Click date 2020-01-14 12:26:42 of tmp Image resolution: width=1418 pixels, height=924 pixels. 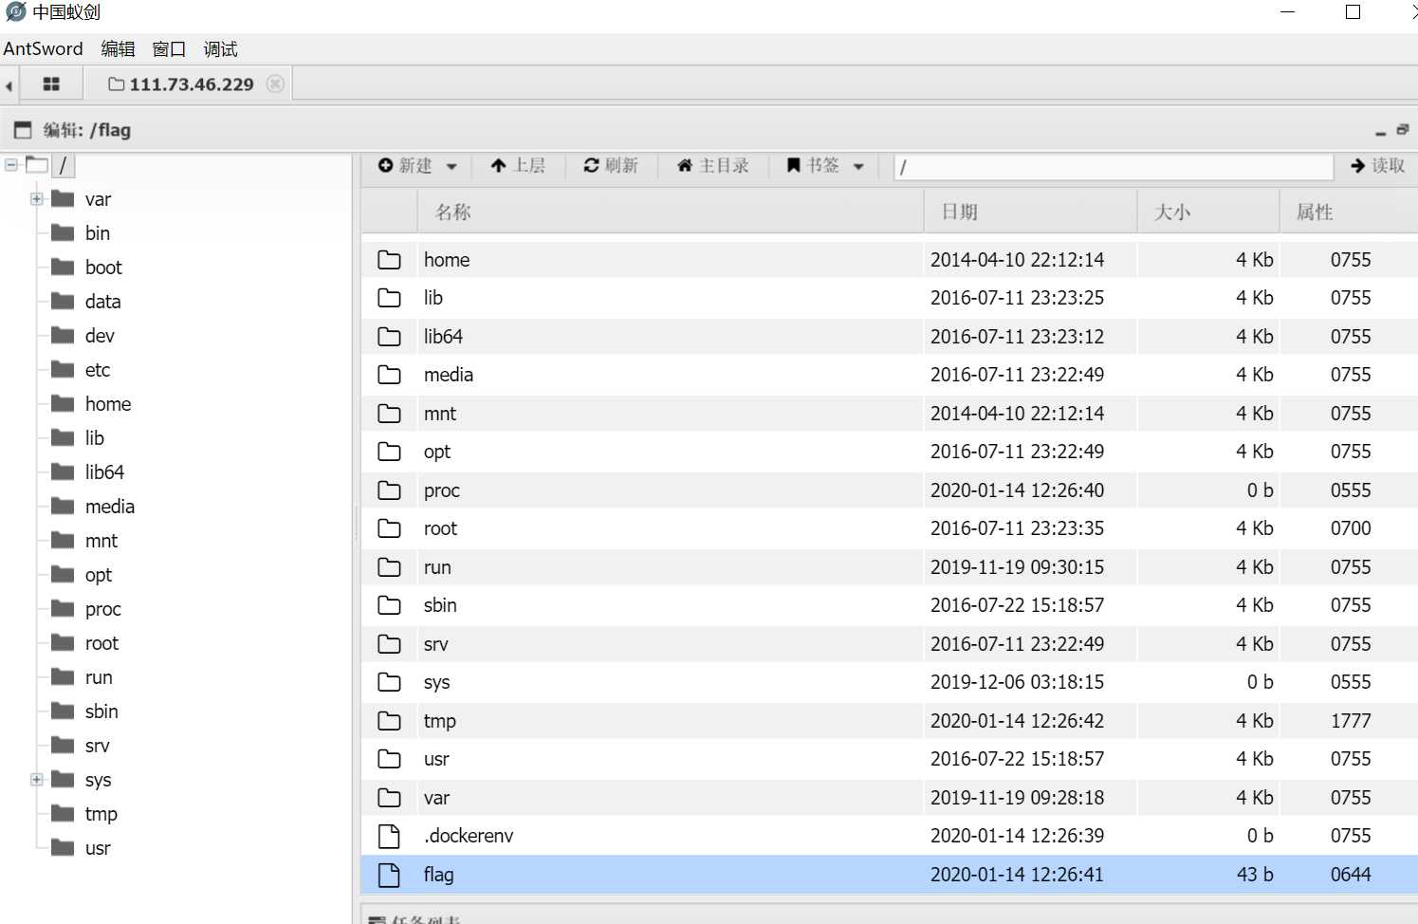coord(1017,721)
